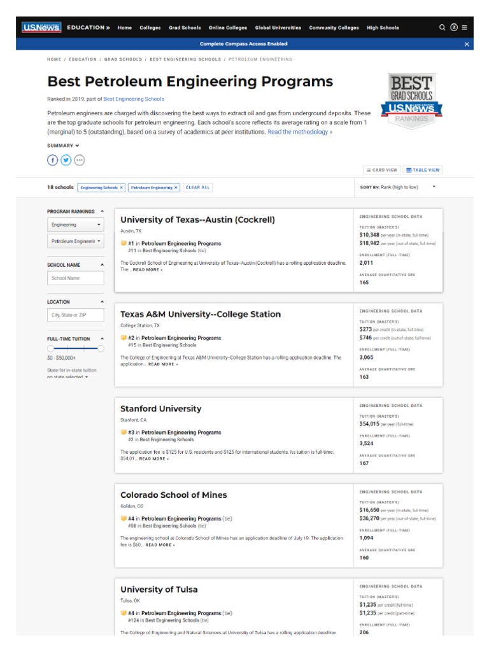489x652 pixels.
Task: Open the Sort By rank dropdown
Action: [434, 187]
